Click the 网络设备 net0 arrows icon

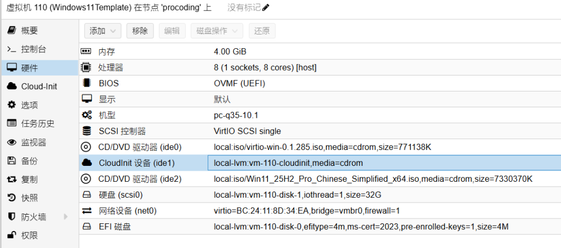click(x=86, y=211)
